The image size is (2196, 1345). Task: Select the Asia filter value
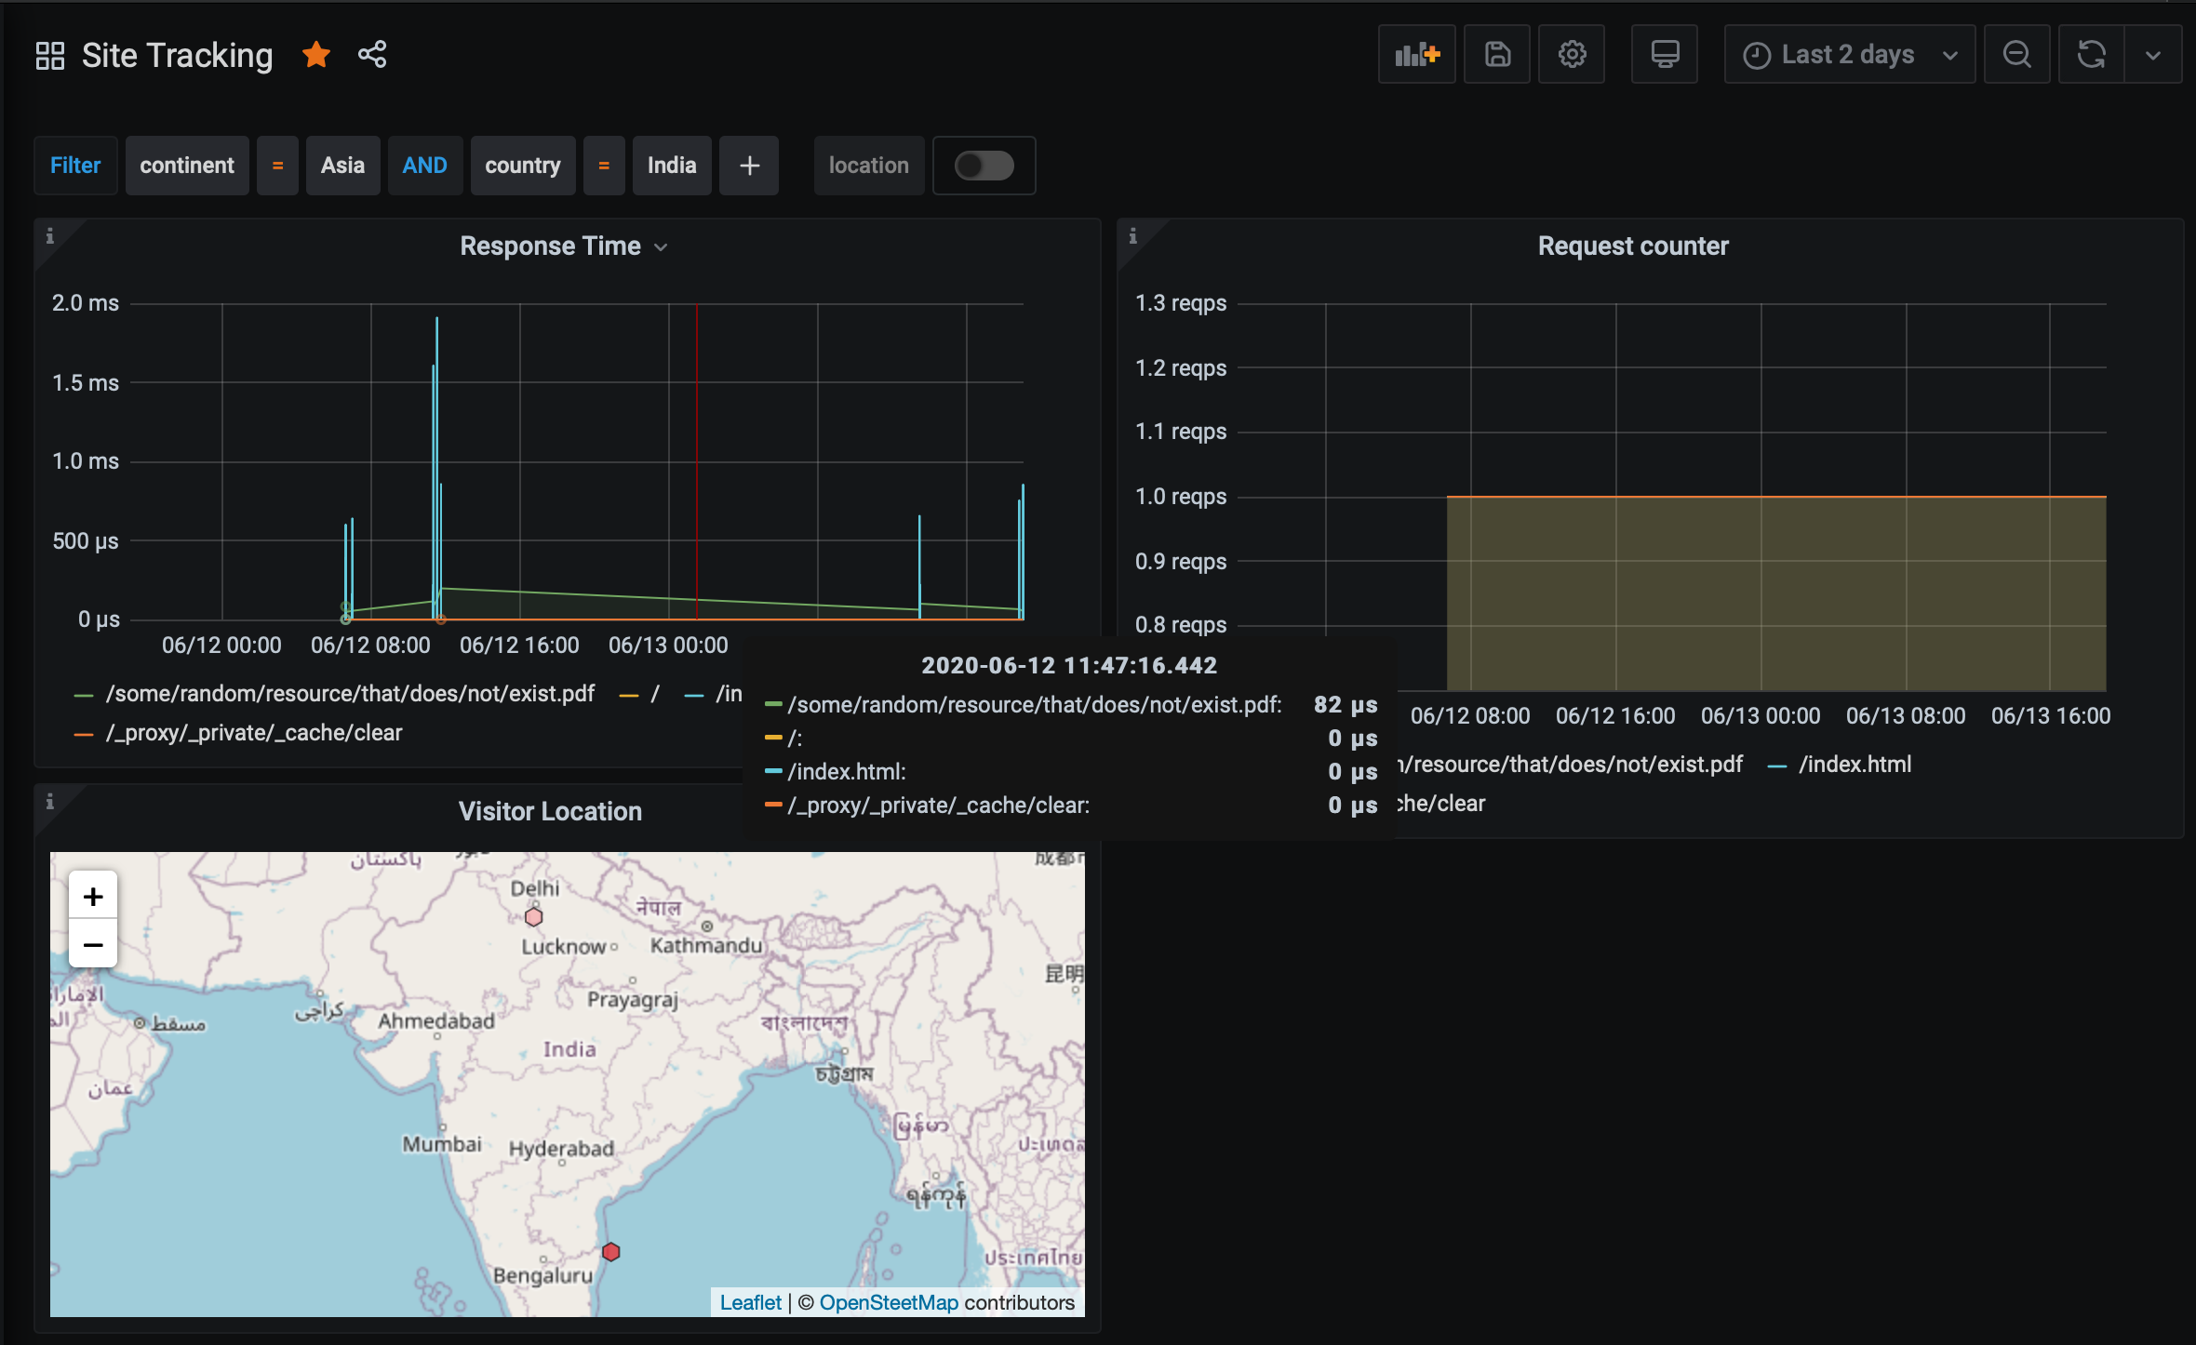(x=342, y=166)
